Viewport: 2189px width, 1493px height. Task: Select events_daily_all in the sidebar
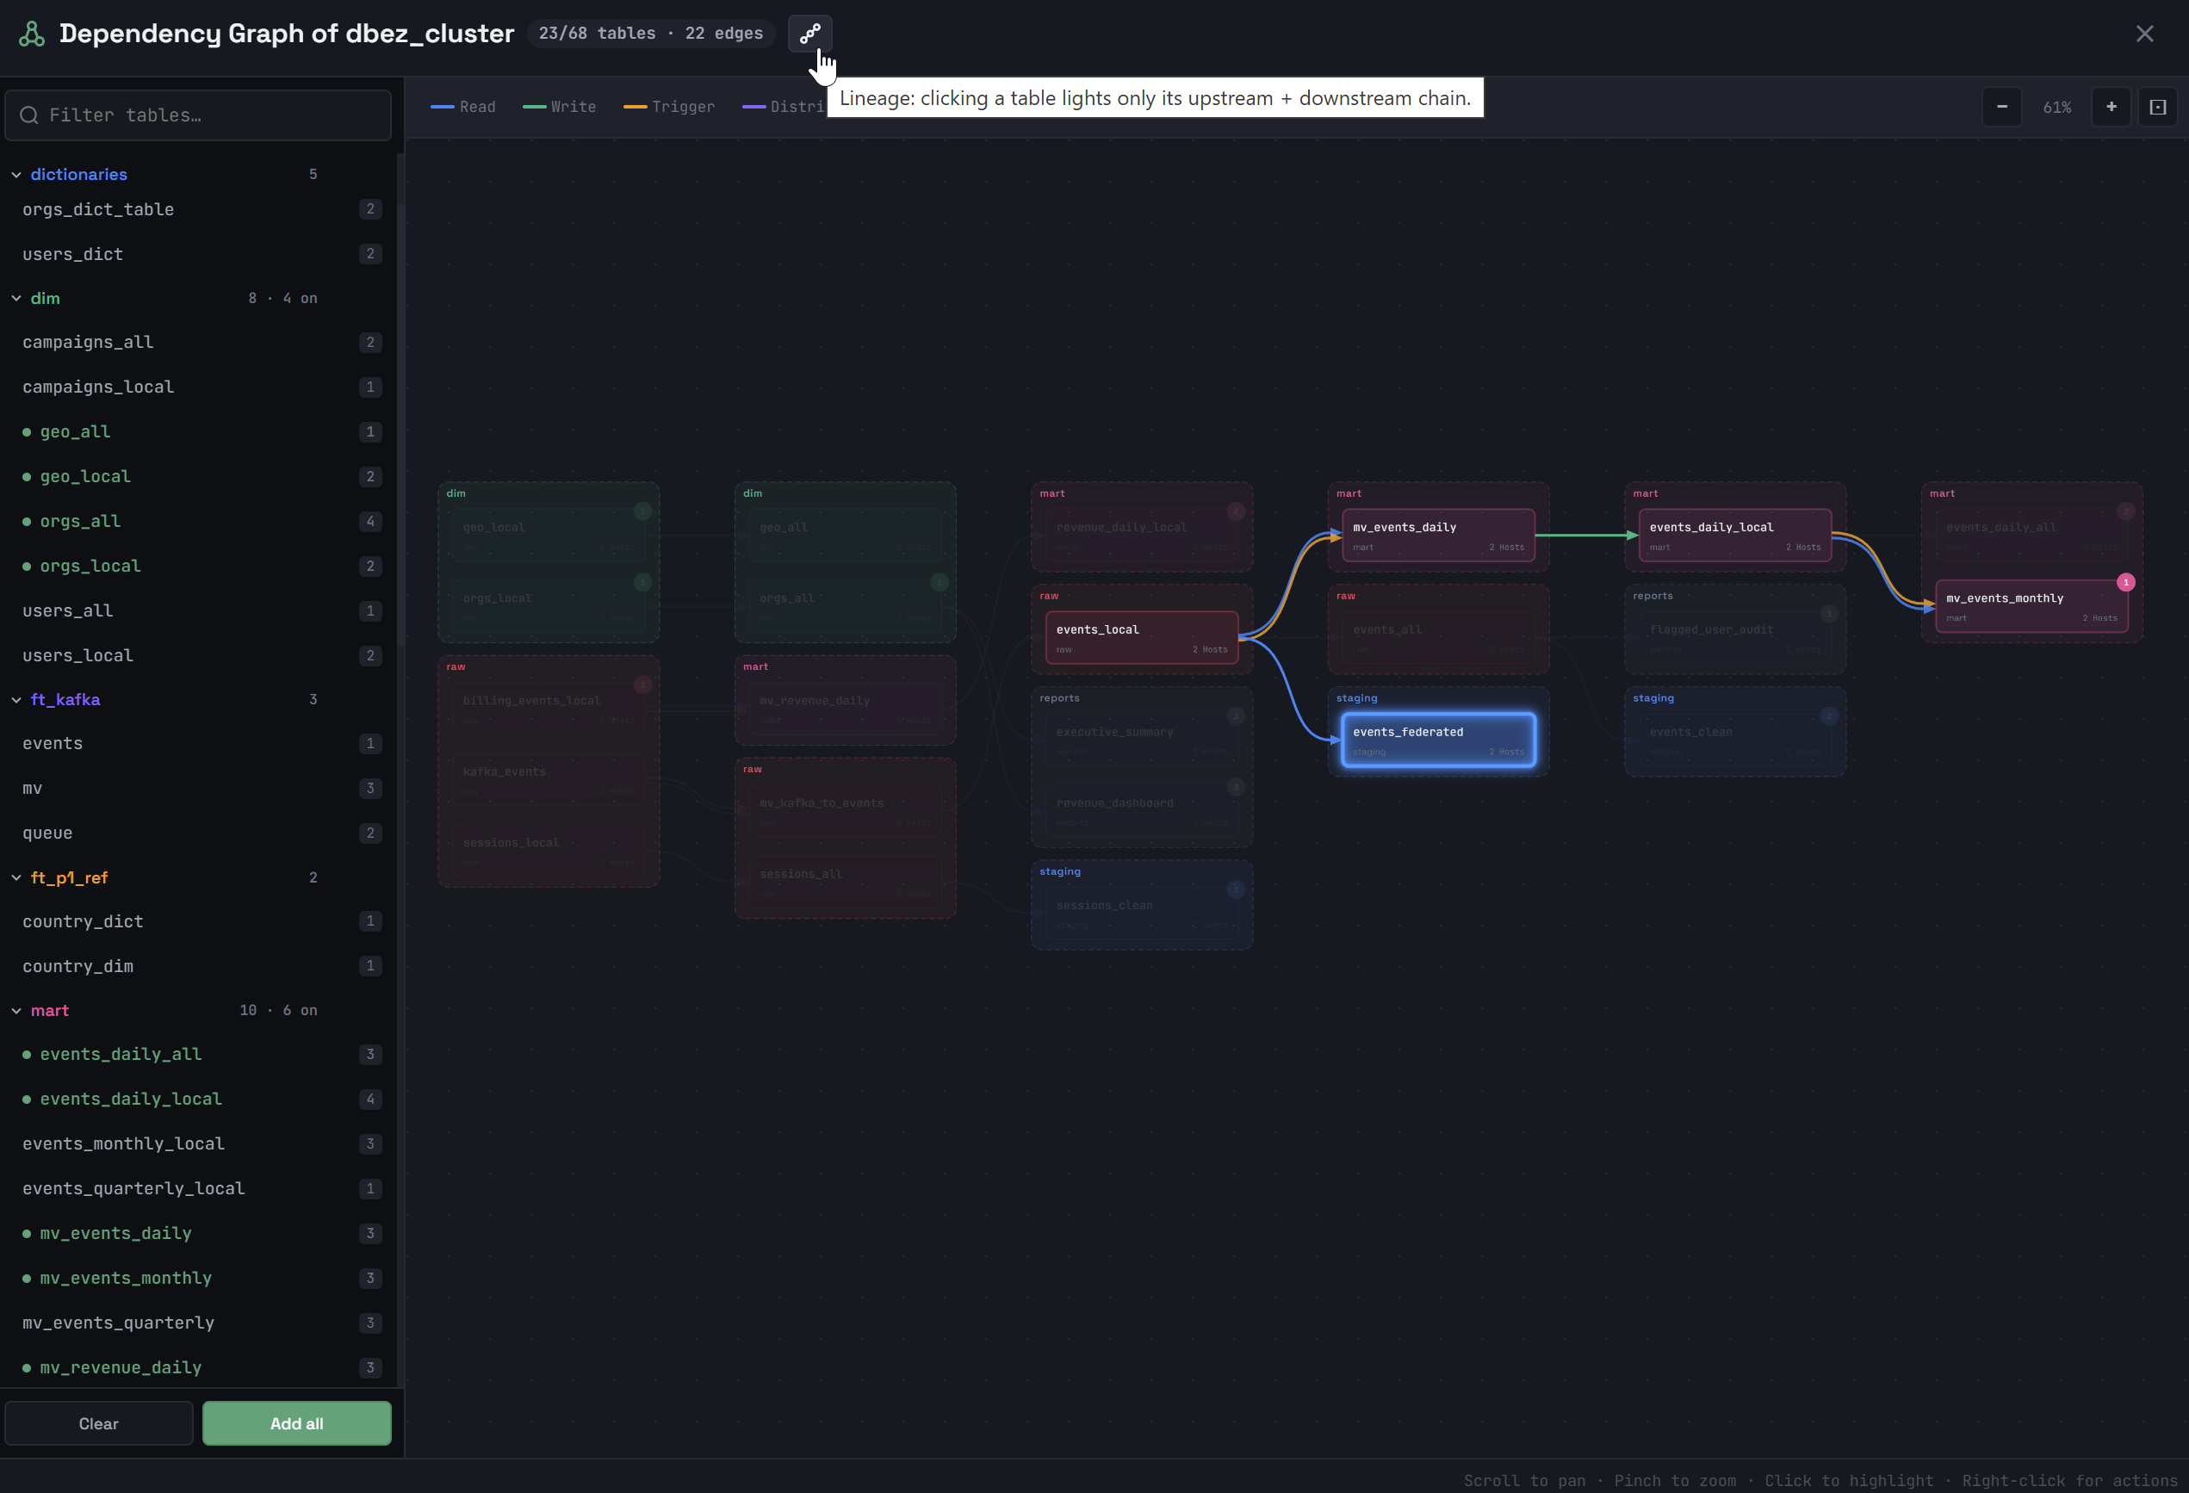point(198,1054)
